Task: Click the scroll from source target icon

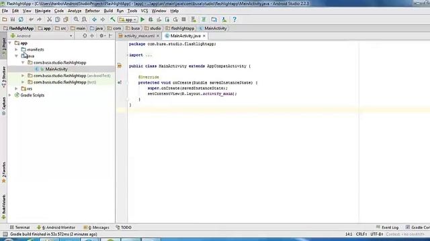Action: pyautogui.click(x=85, y=35)
